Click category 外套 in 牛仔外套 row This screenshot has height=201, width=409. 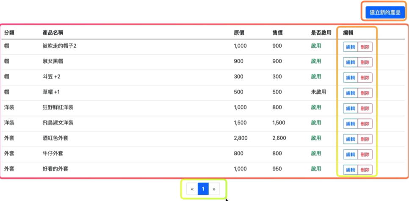click(x=9, y=153)
